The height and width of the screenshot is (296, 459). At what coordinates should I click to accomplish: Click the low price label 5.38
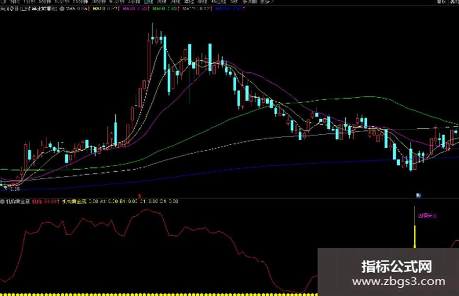coord(15,190)
